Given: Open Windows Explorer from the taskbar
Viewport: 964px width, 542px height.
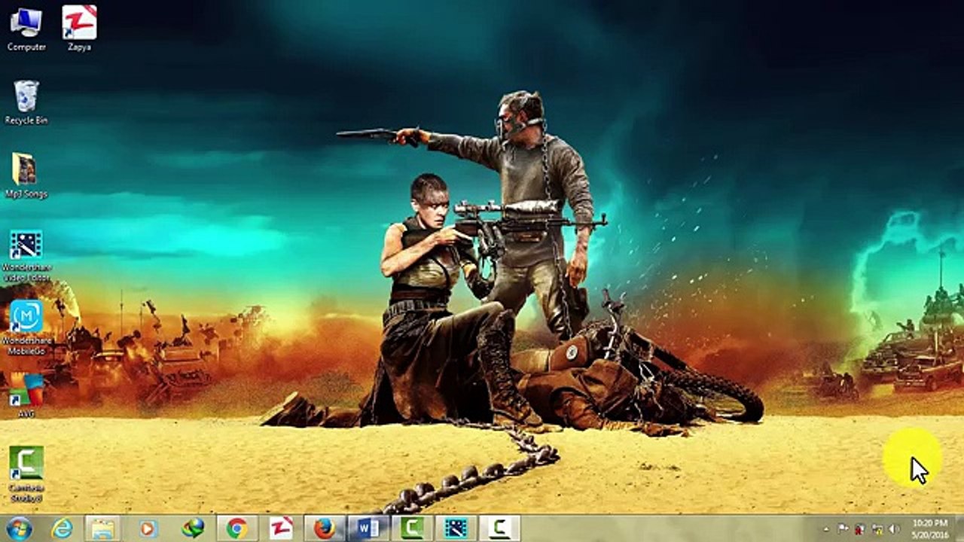Looking at the screenshot, I should click(103, 528).
